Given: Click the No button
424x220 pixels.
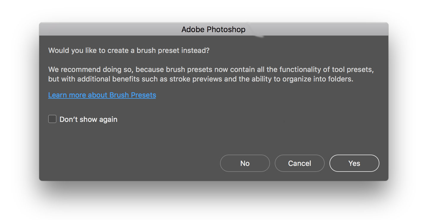Looking at the screenshot, I should click(245, 163).
